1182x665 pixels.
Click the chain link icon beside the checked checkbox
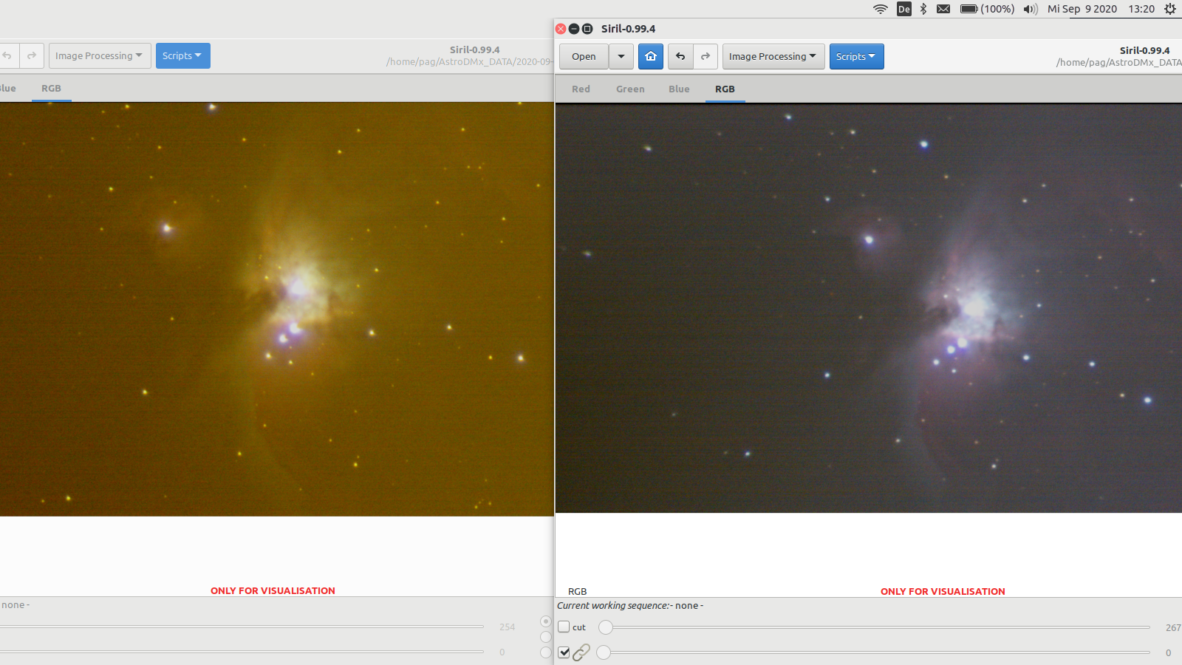pyautogui.click(x=581, y=652)
